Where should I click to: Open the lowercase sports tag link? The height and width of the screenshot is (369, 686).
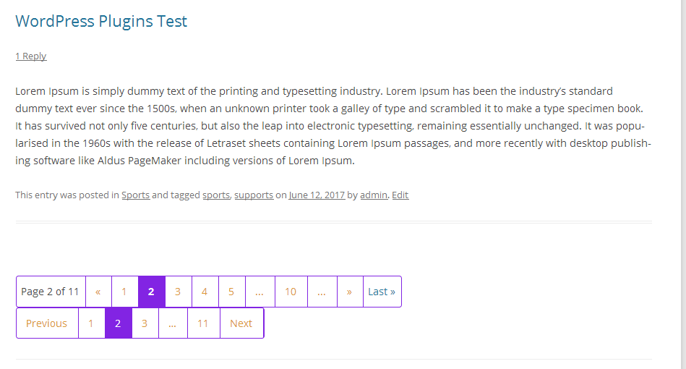coord(215,195)
